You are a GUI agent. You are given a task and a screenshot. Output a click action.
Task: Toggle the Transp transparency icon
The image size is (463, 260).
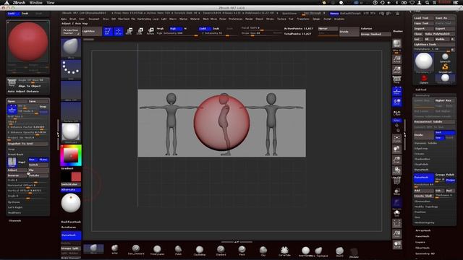[x=397, y=191]
